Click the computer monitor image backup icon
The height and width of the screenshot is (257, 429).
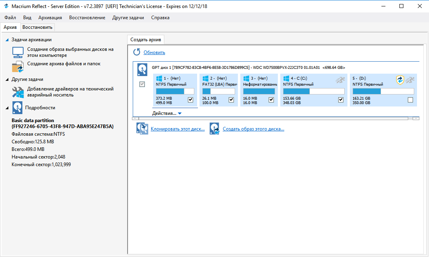click(18, 52)
